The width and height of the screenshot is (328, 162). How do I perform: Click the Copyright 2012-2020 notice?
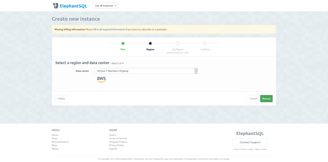click(x=164, y=159)
